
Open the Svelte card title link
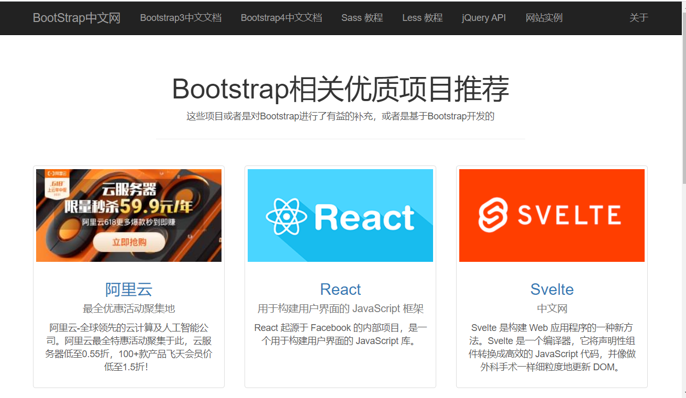coord(551,289)
